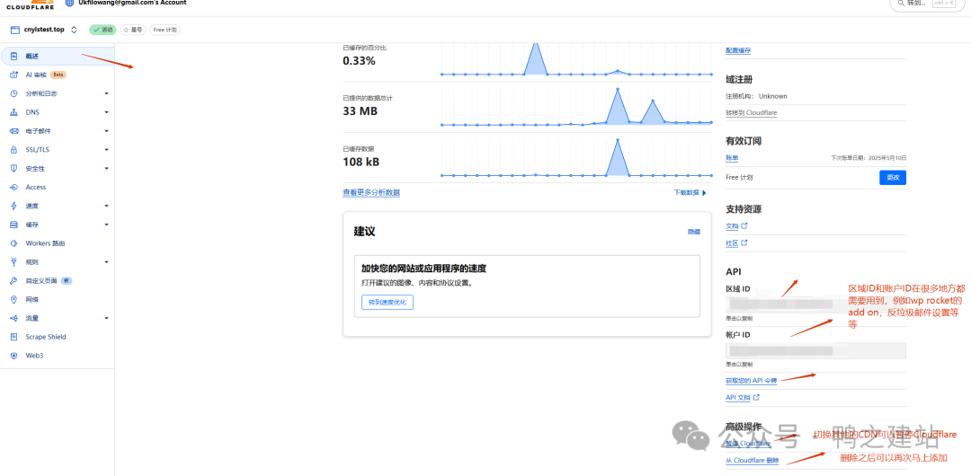Image resolution: width=971 pixels, height=476 pixels.
Task: Click the 分析和日志 clock icon
Action: pyautogui.click(x=13, y=93)
